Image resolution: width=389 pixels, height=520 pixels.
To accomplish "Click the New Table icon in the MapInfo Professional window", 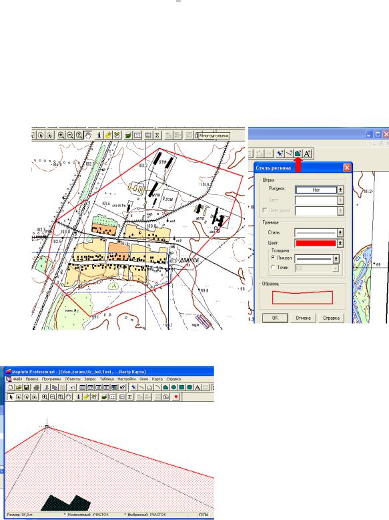I will (x=11, y=387).
